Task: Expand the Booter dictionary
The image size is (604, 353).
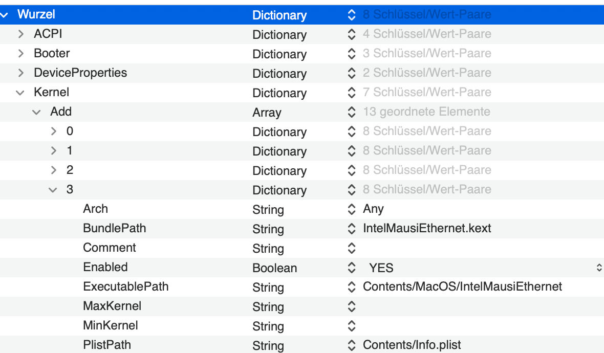Action: [x=21, y=54]
